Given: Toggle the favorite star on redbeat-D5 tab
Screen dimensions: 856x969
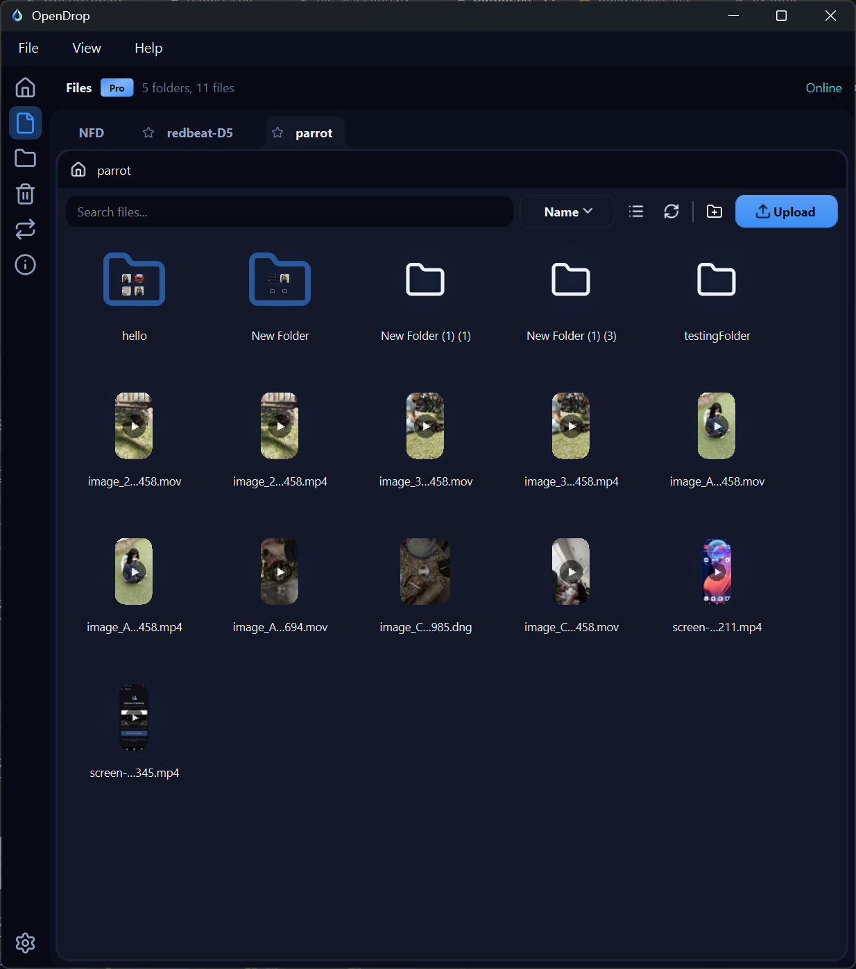Looking at the screenshot, I should (148, 132).
